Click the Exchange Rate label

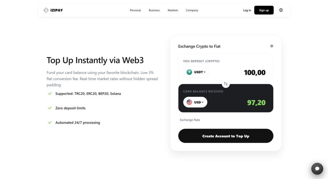click(190, 120)
